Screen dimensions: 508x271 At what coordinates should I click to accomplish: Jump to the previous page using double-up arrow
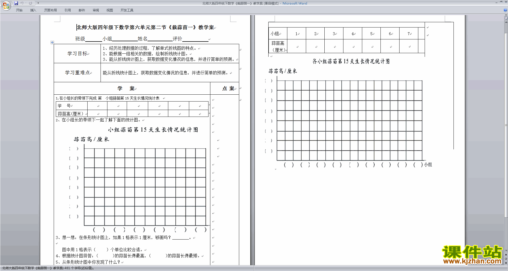[506, 255]
